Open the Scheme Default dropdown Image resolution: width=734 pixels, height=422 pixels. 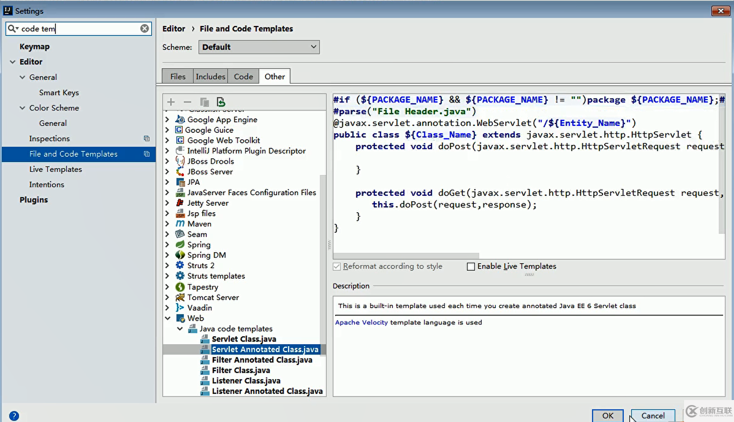[x=259, y=47]
